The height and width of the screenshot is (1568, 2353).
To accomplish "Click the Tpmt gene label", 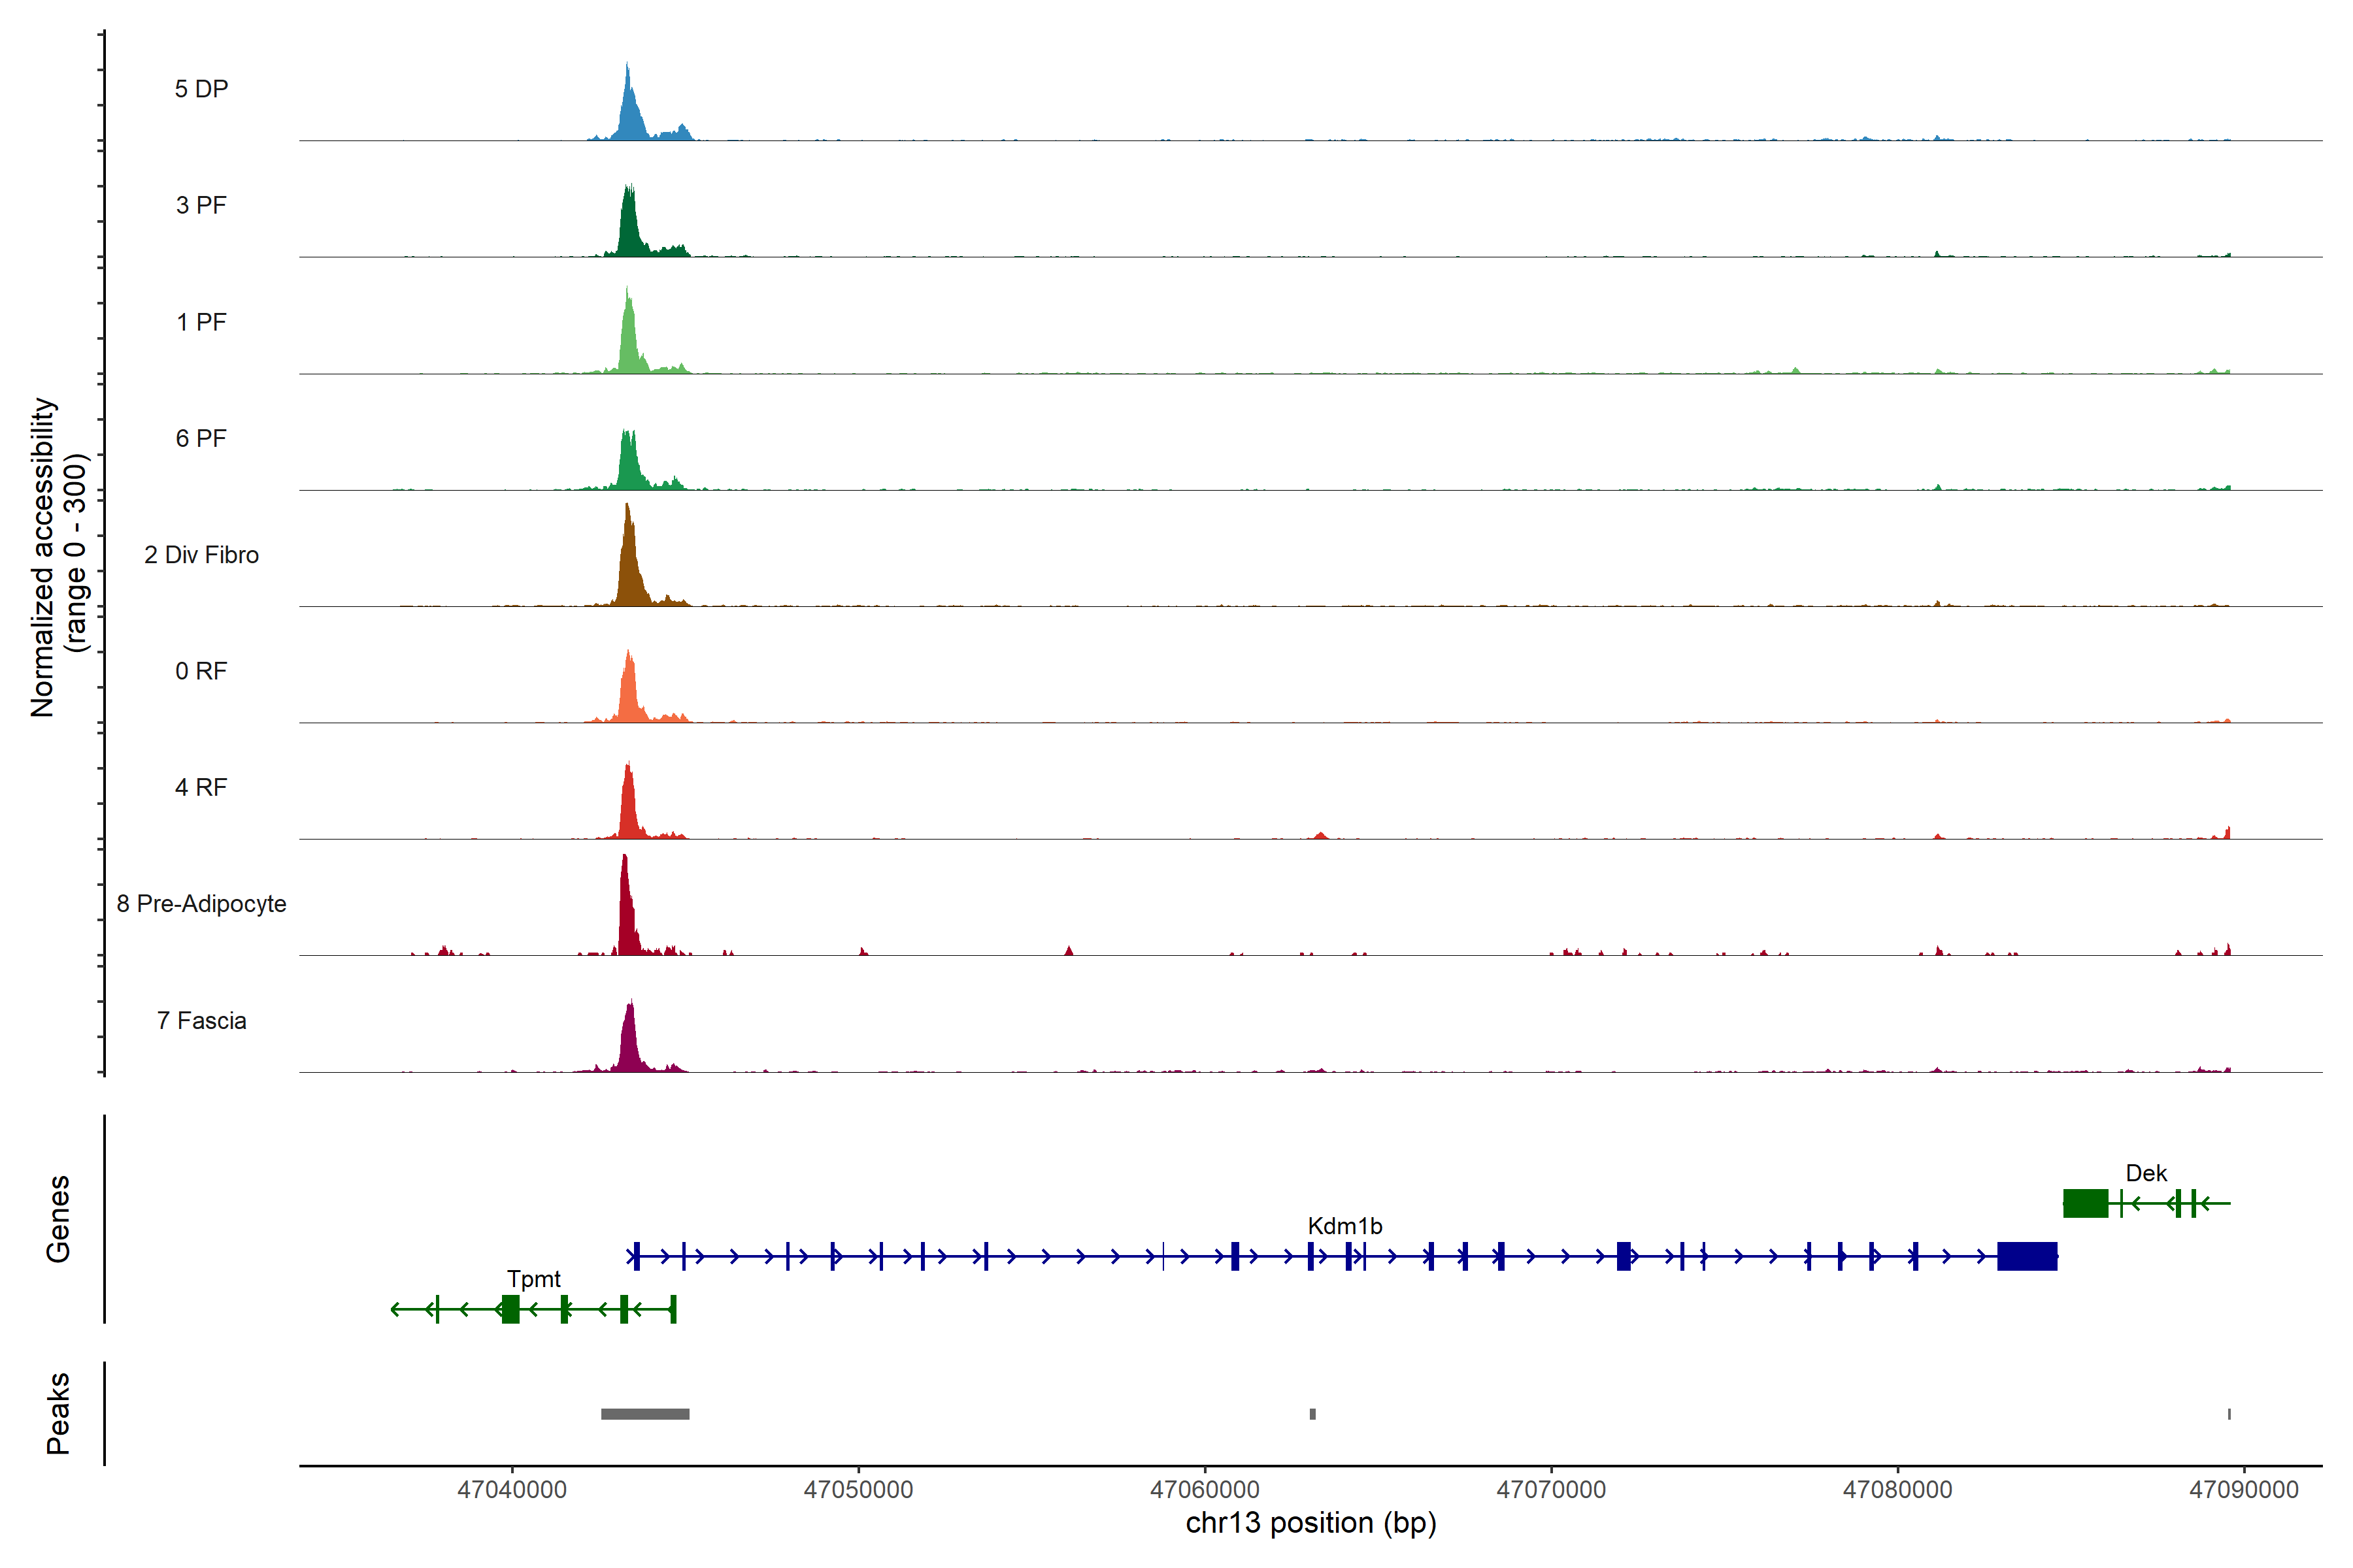I will tap(533, 1279).
